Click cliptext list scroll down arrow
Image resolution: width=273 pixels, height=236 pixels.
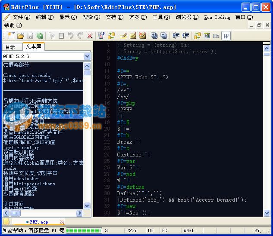[87, 205]
